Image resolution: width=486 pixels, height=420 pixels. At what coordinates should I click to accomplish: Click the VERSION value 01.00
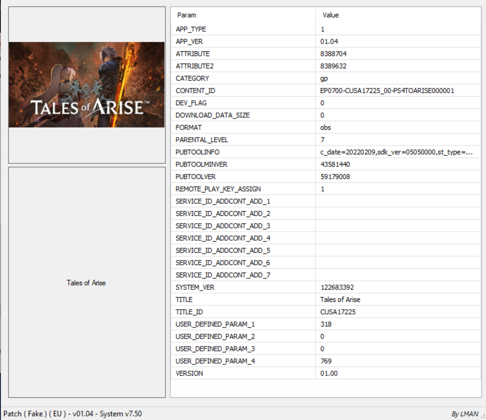pos(329,373)
